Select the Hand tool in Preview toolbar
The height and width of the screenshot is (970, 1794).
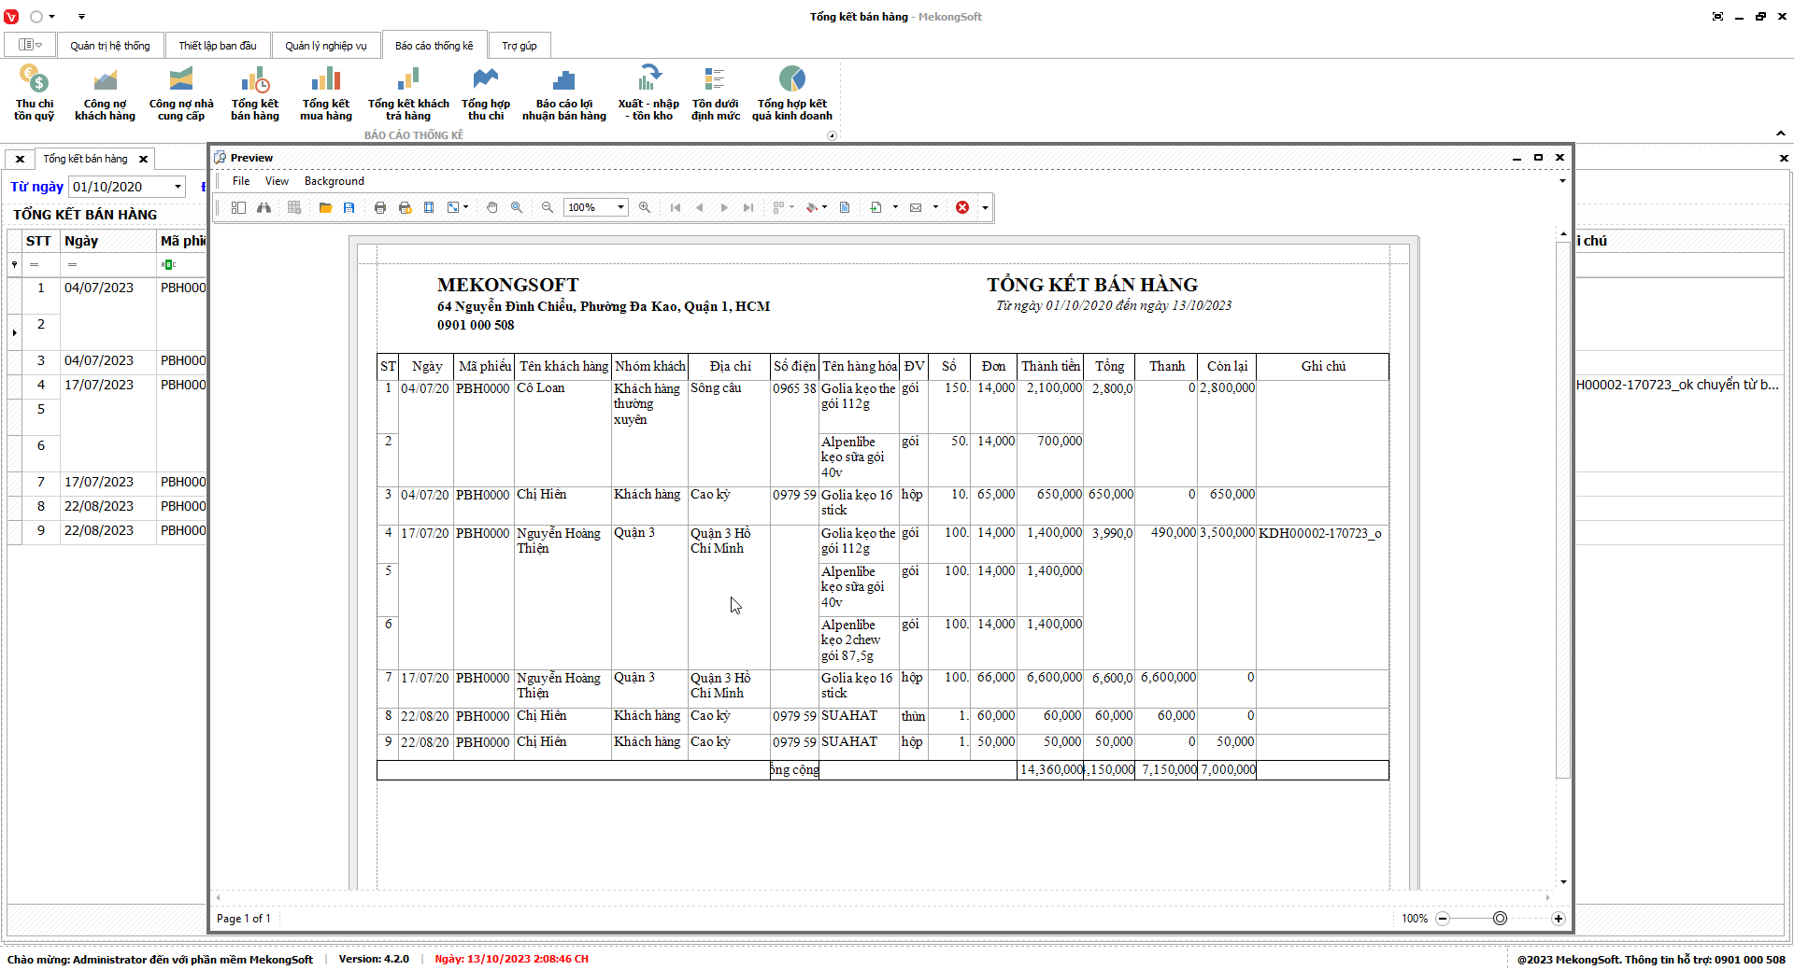click(492, 207)
